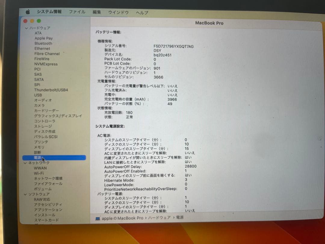The height and width of the screenshot is (244, 325).
Task: Select オーディオ in the sidebar
Action: click(43, 100)
